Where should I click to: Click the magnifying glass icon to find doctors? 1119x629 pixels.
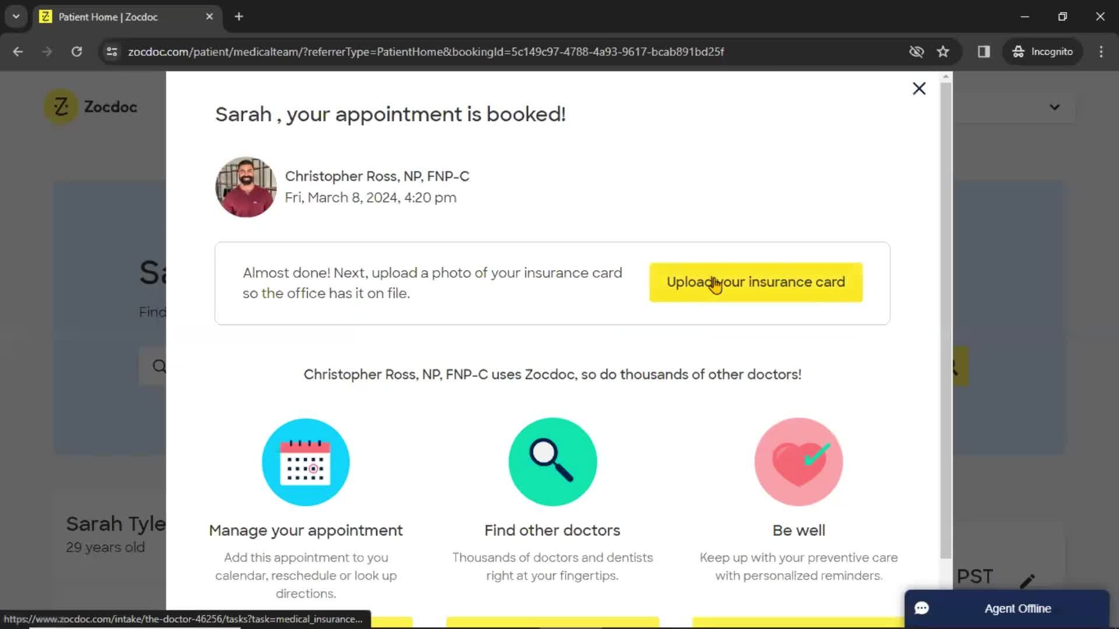coord(552,461)
